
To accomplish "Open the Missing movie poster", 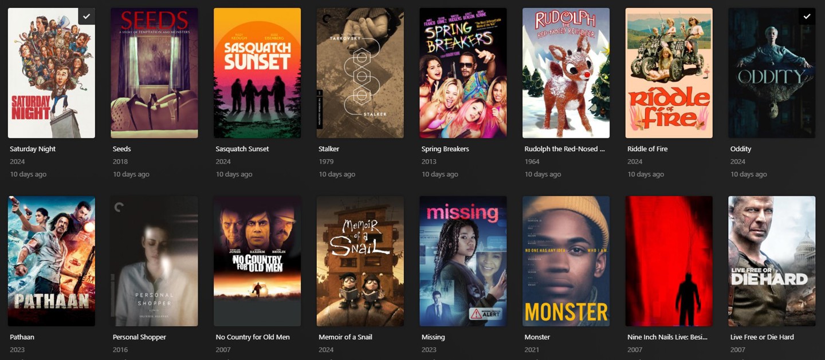I will [x=463, y=261].
